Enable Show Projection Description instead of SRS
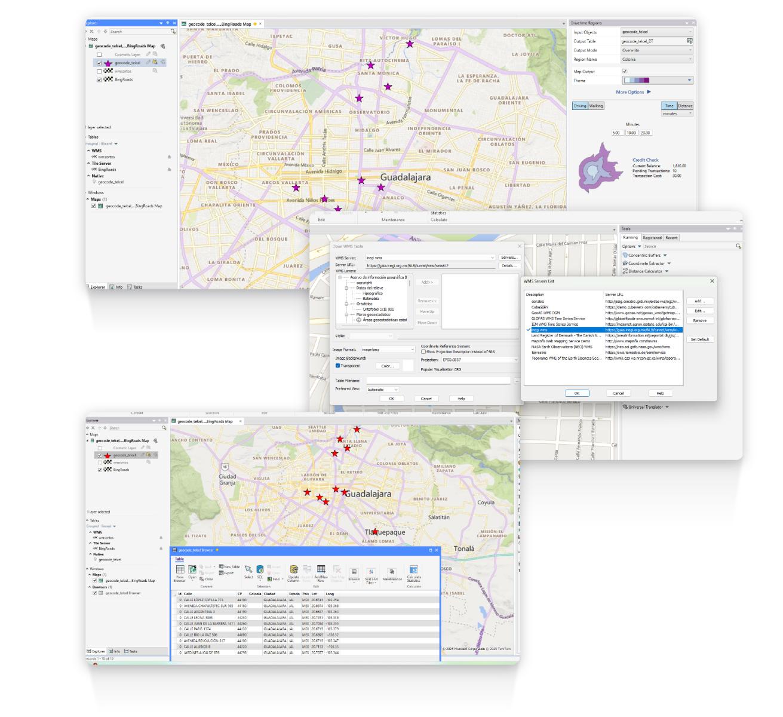The width and height of the screenshot is (783, 717). point(423,352)
